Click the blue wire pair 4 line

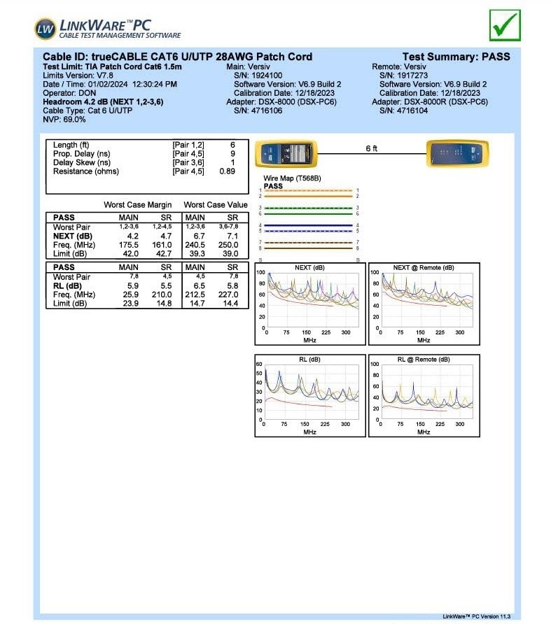[309, 226]
